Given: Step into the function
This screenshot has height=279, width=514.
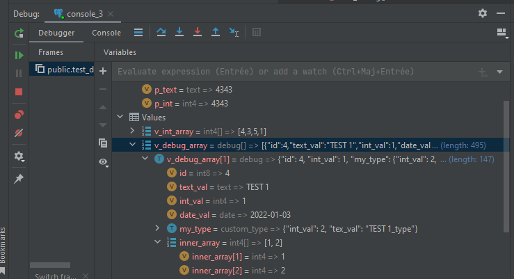Looking at the screenshot, I should click(179, 32).
